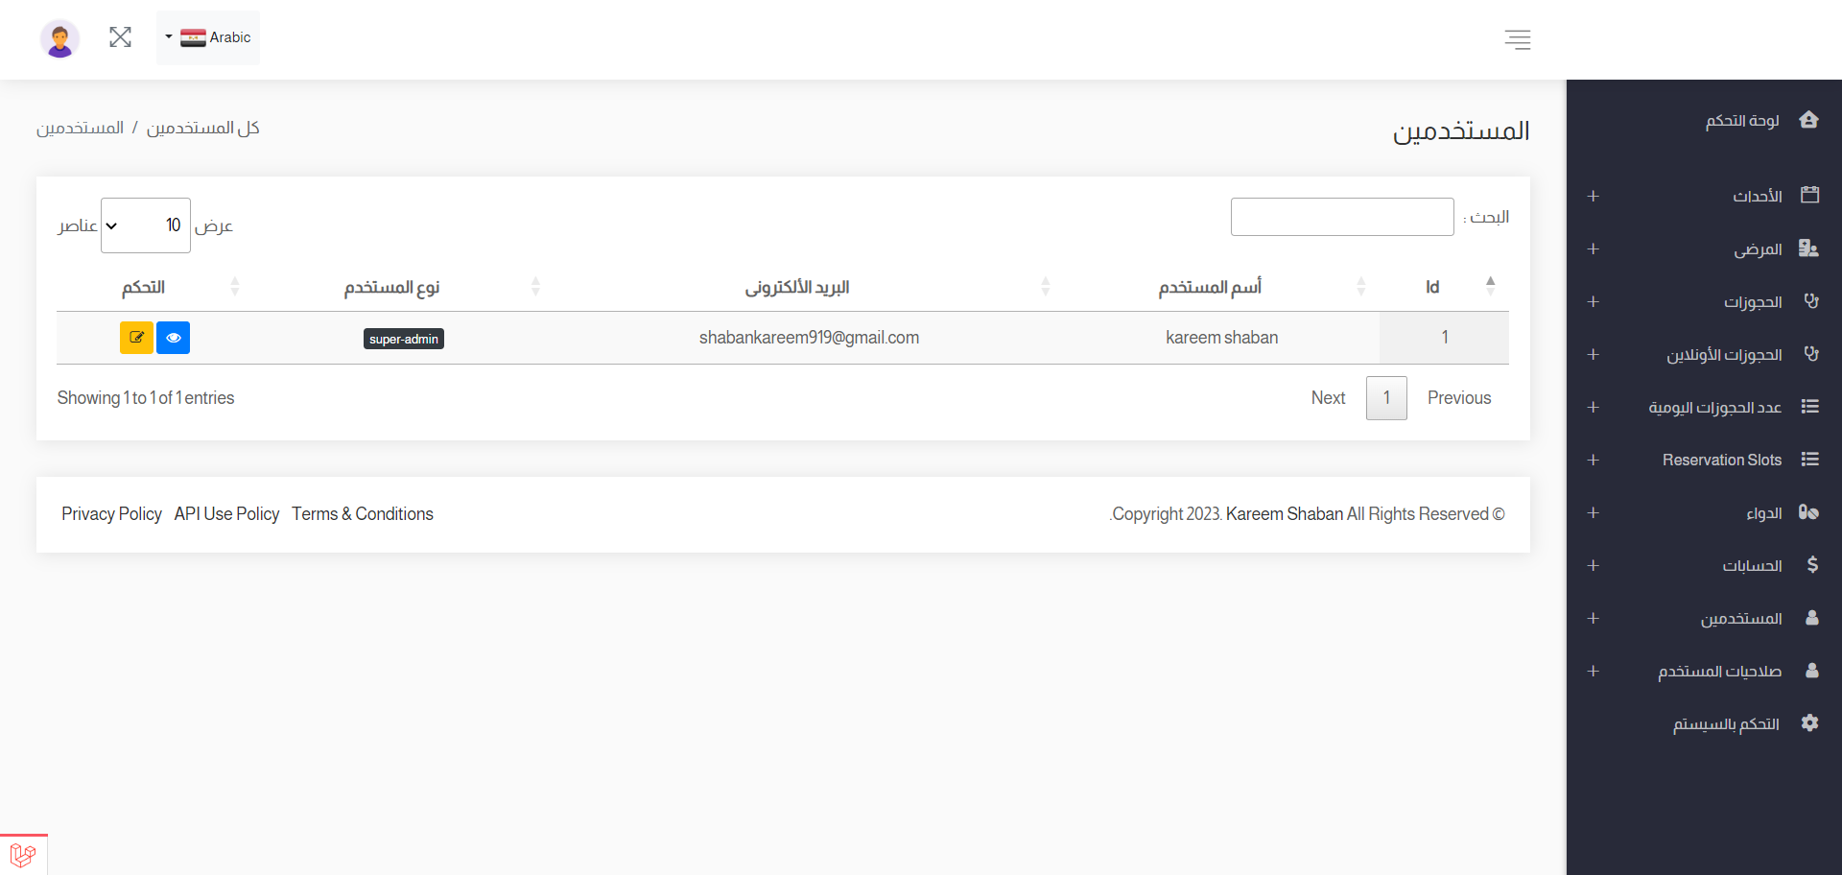Click the الدواء medicine icon in the sidebar
This screenshot has height=875, width=1842.
pos(1809,512)
